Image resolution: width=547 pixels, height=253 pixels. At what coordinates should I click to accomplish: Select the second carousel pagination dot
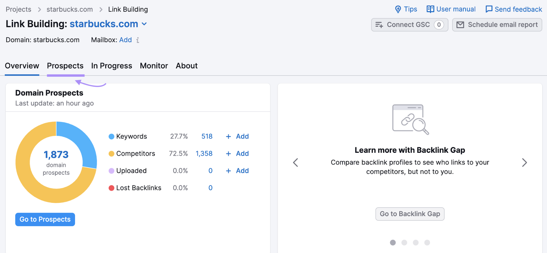tap(404, 242)
